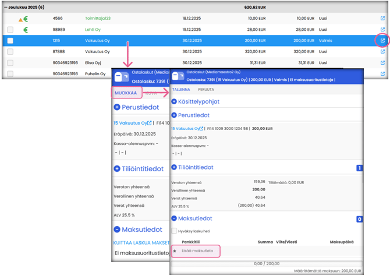Open the Toimittaja123 row's external link icon

(x=382, y=19)
